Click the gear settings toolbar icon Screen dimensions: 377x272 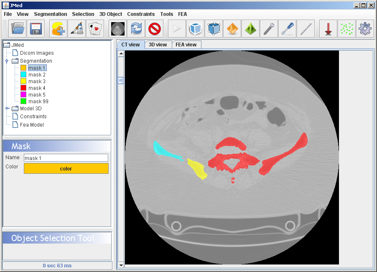point(365,29)
